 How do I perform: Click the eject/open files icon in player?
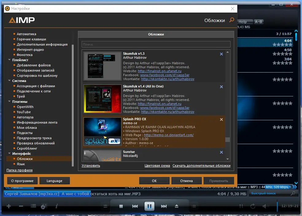click(176, 206)
